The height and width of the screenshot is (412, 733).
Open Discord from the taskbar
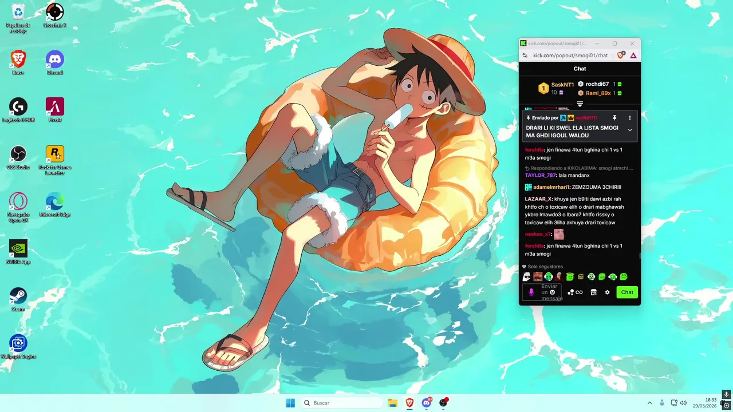pos(426,403)
